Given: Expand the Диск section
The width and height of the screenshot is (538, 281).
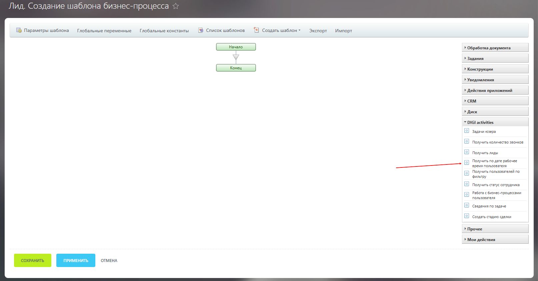Looking at the screenshot, I should tap(495, 112).
